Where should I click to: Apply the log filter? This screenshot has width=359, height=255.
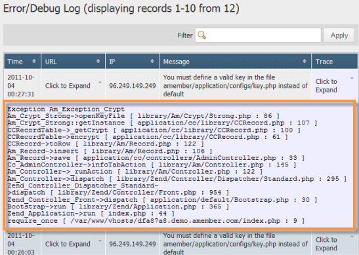click(339, 35)
